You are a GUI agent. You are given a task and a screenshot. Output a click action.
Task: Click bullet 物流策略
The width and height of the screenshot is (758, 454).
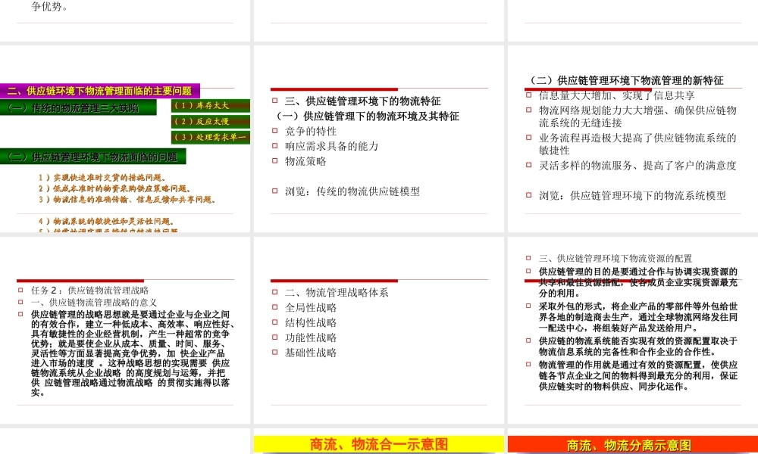coord(305,161)
